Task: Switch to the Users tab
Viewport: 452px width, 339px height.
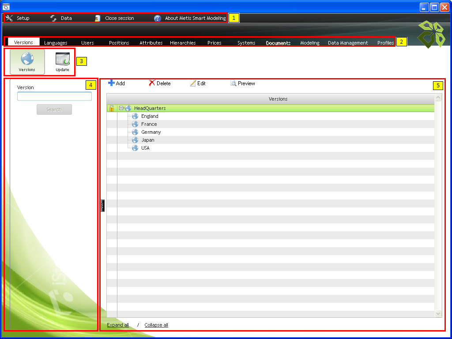Action: (87, 43)
